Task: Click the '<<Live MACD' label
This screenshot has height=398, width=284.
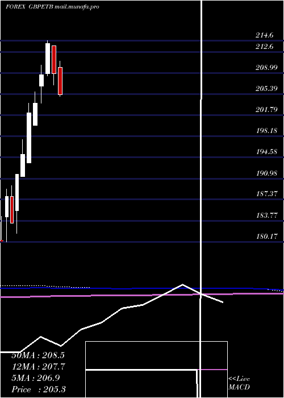Action: 239,383
